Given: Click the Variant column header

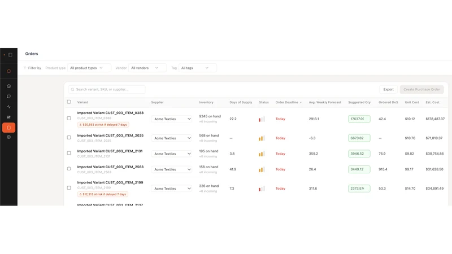Looking at the screenshot, I should (82, 102).
